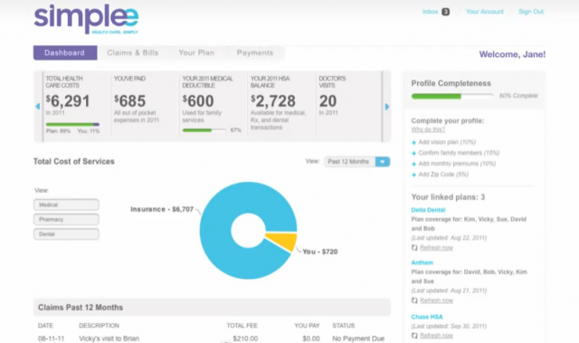Switch to the Claims & Bills tab
579x343 pixels.
point(133,52)
